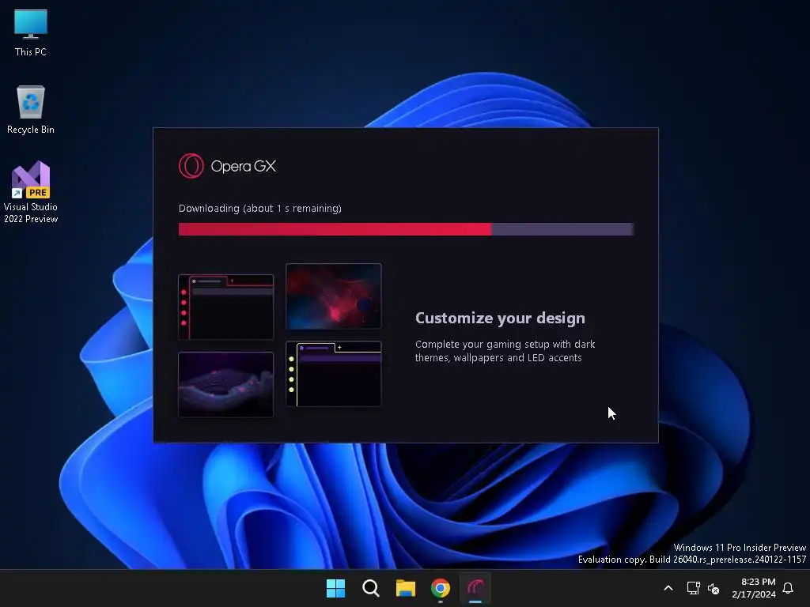This screenshot has width=810, height=607.
Task: Select the yellow-accent browser theme thumbnail
Action: tap(334, 374)
